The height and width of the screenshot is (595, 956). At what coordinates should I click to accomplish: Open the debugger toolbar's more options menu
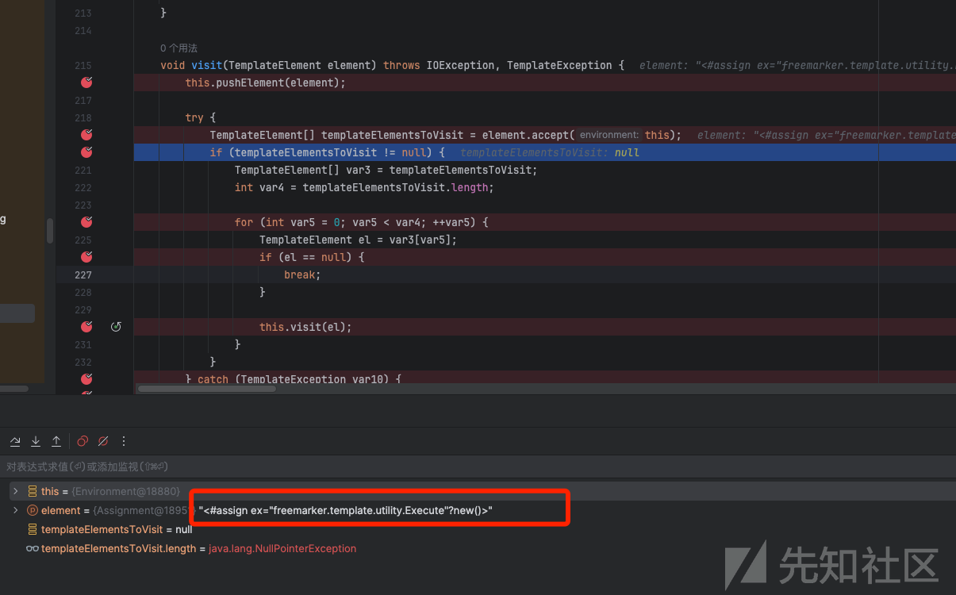coord(124,441)
